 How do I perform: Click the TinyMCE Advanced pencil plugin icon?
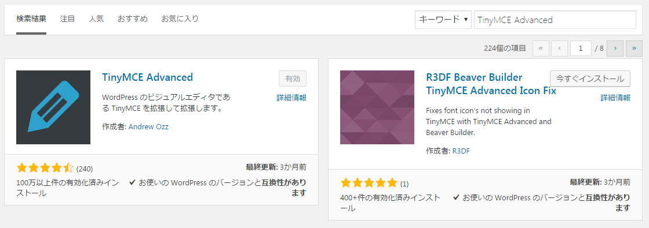[53, 107]
